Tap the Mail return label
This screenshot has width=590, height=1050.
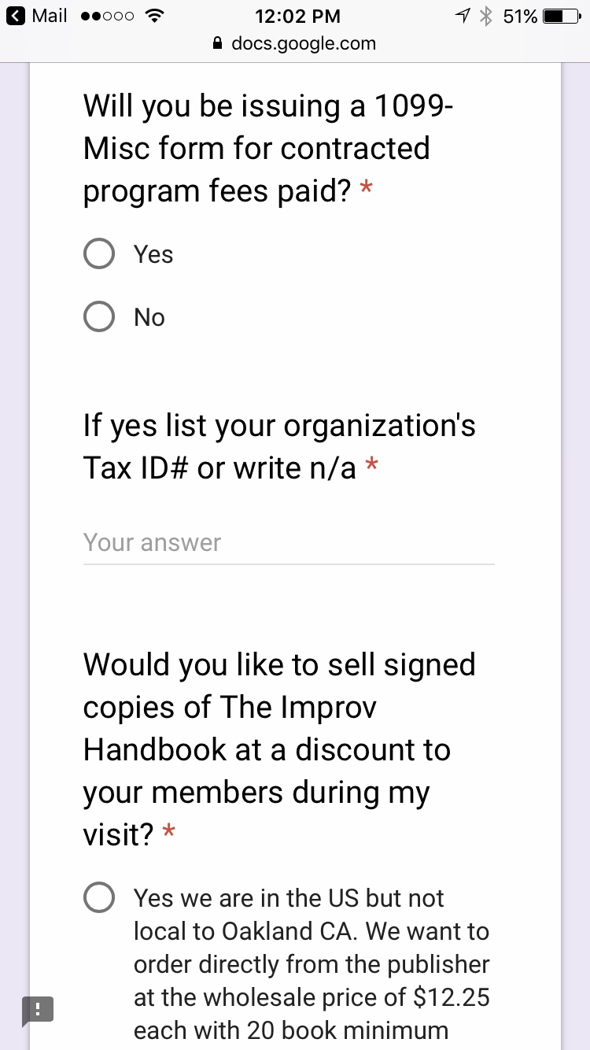tap(49, 16)
